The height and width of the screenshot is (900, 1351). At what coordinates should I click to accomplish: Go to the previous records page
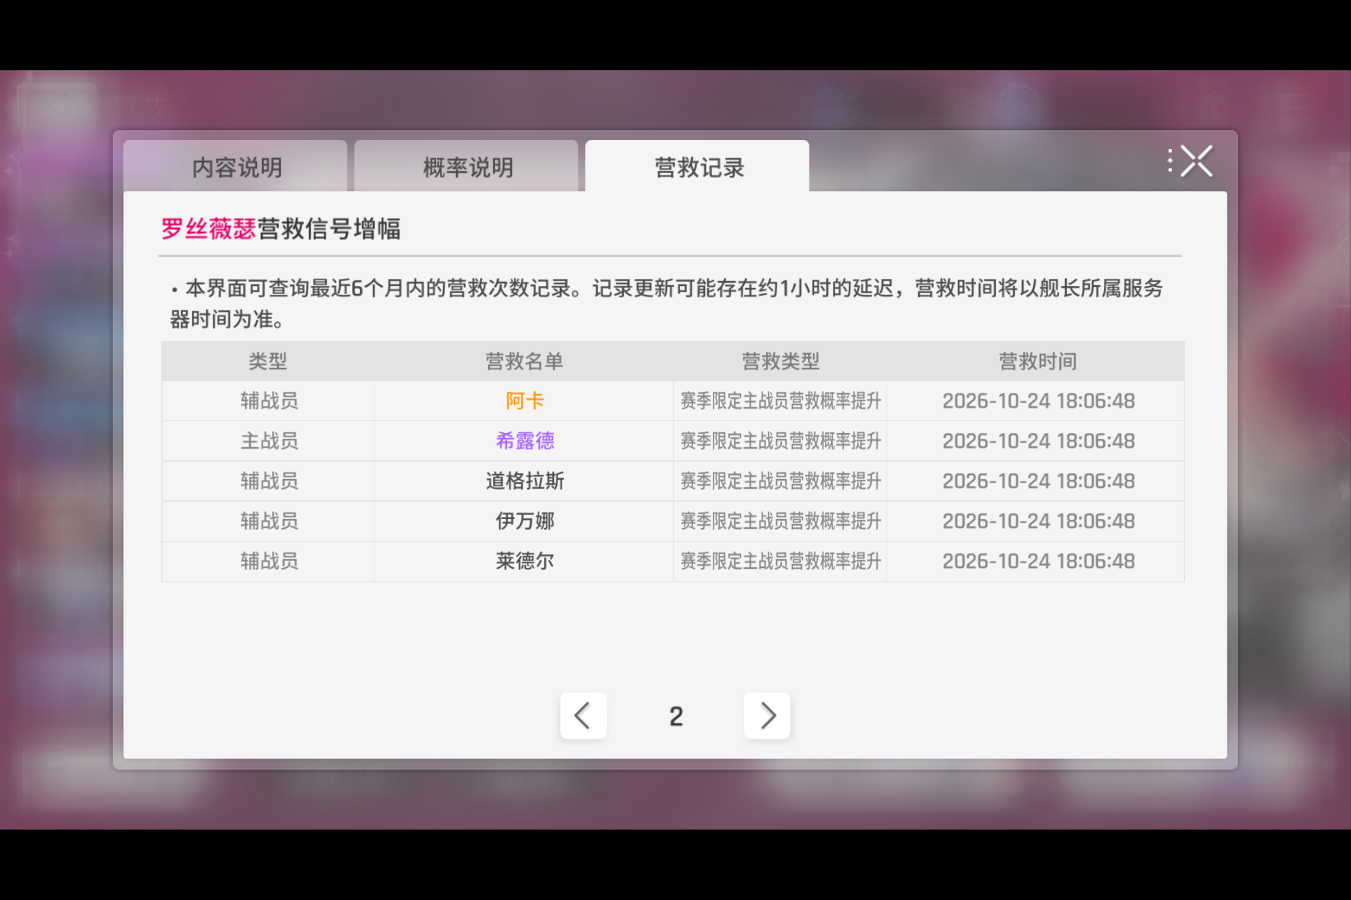tap(583, 715)
